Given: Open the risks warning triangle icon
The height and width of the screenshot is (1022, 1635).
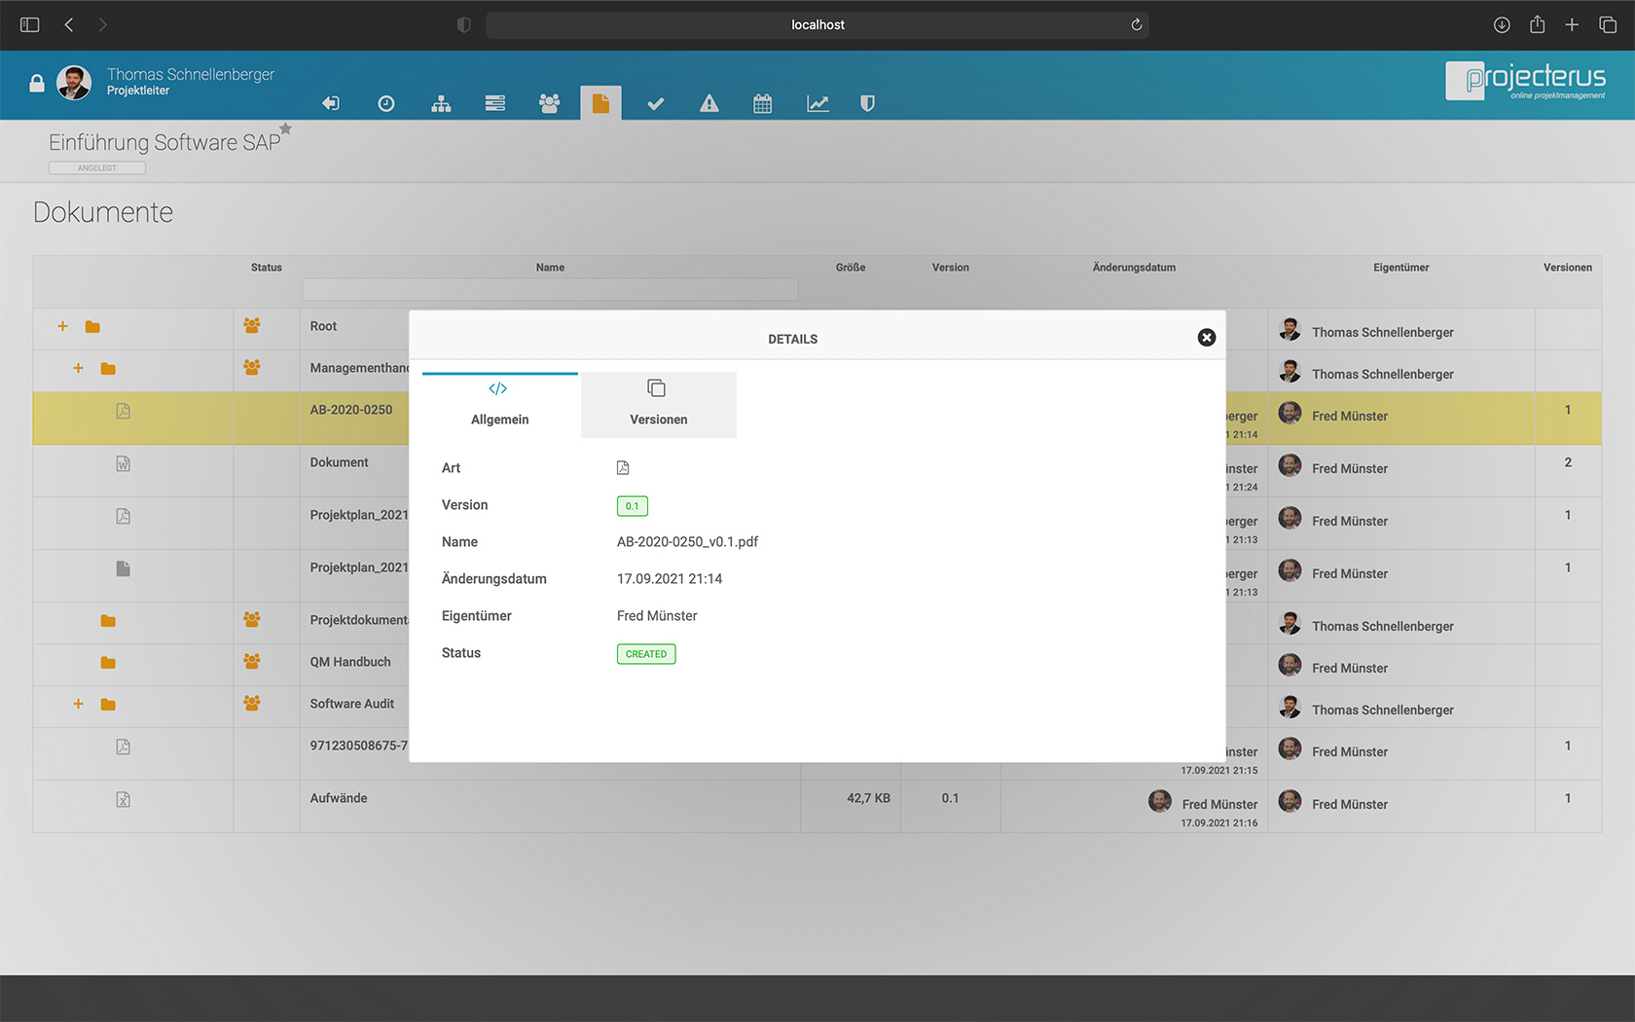Looking at the screenshot, I should tap(709, 102).
